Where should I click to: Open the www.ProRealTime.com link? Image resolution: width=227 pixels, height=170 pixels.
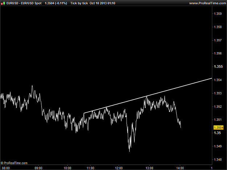pyautogui.click(x=207, y=3)
